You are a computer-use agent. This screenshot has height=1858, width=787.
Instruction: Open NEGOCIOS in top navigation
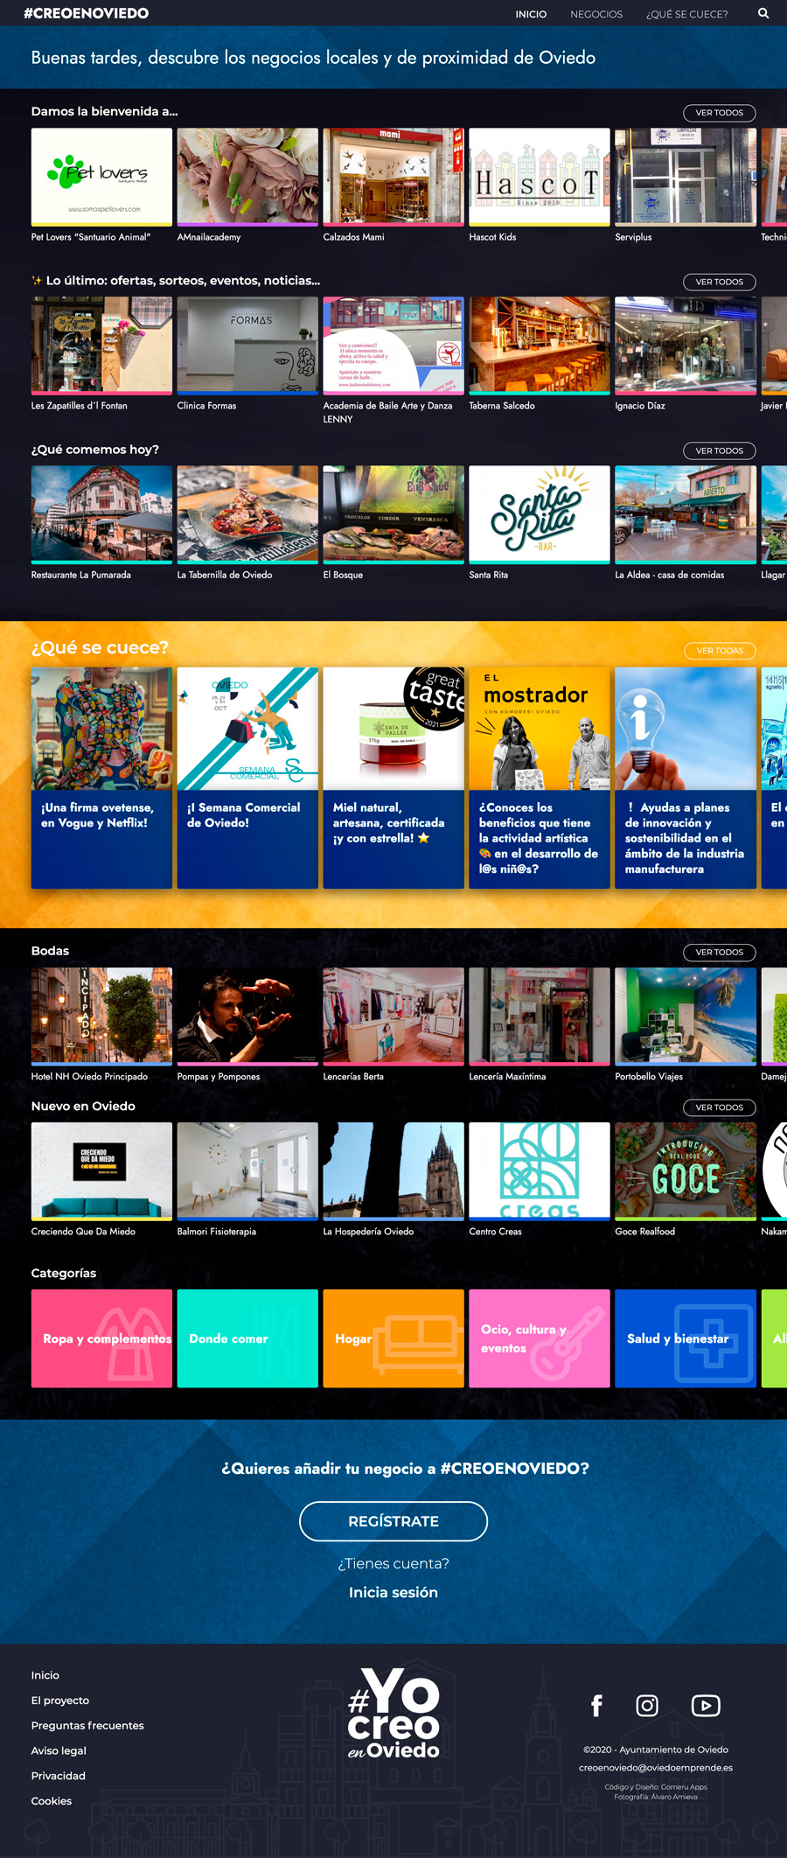(596, 14)
